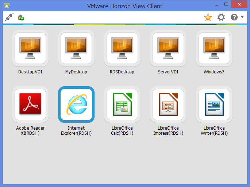The image size is (250, 187).
Task: Select the MyDesktop monitor icon
Action: [76, 48]
